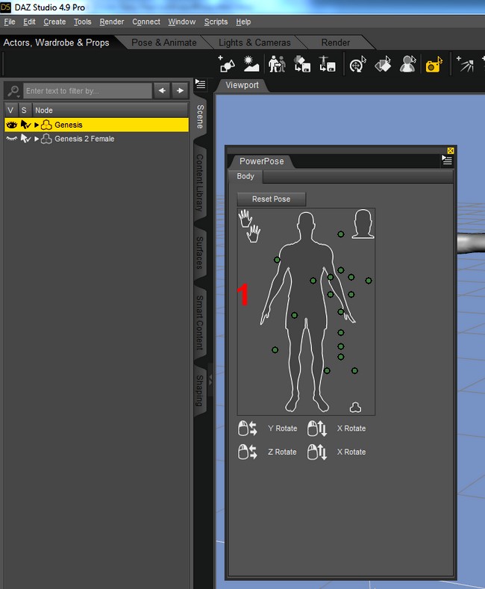
Task: Click mouse icon left of upper X Rotate
Action: point(317,428)
